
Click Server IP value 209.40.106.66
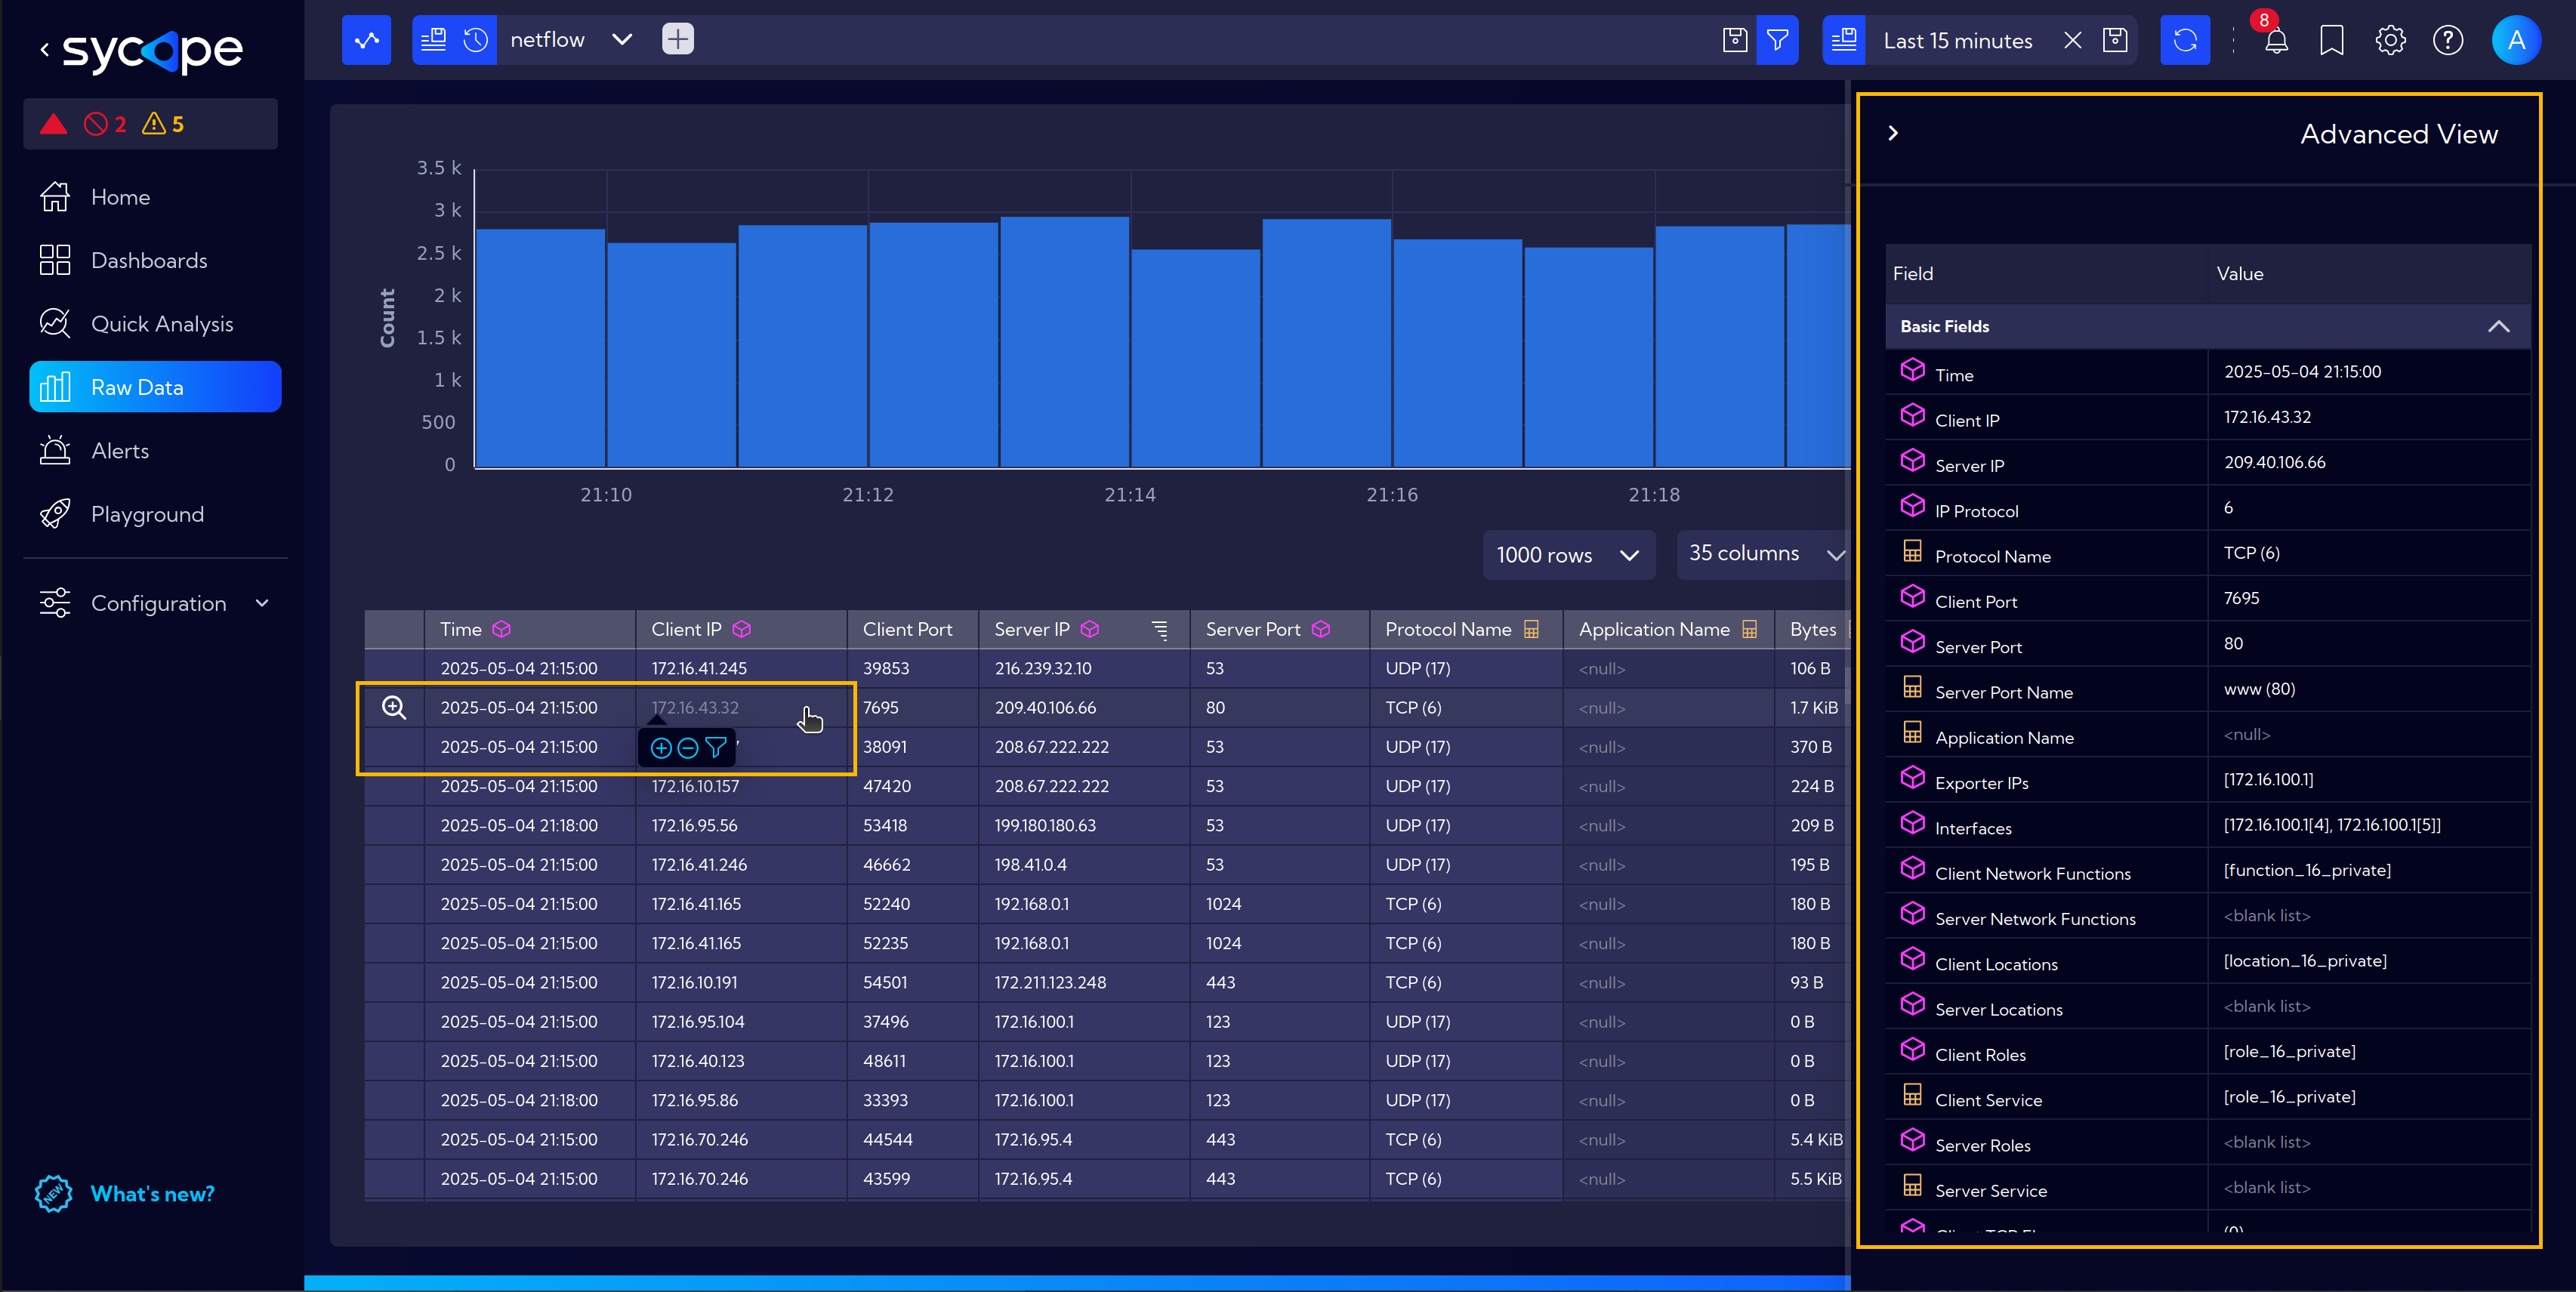2274,462
